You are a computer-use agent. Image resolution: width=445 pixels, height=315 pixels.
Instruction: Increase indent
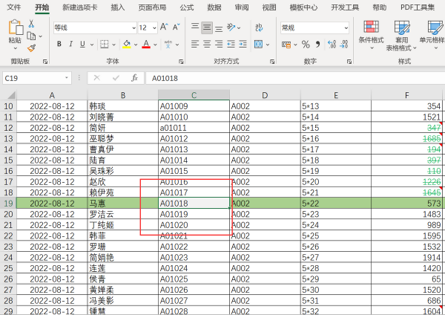click(x=243, y=44)
